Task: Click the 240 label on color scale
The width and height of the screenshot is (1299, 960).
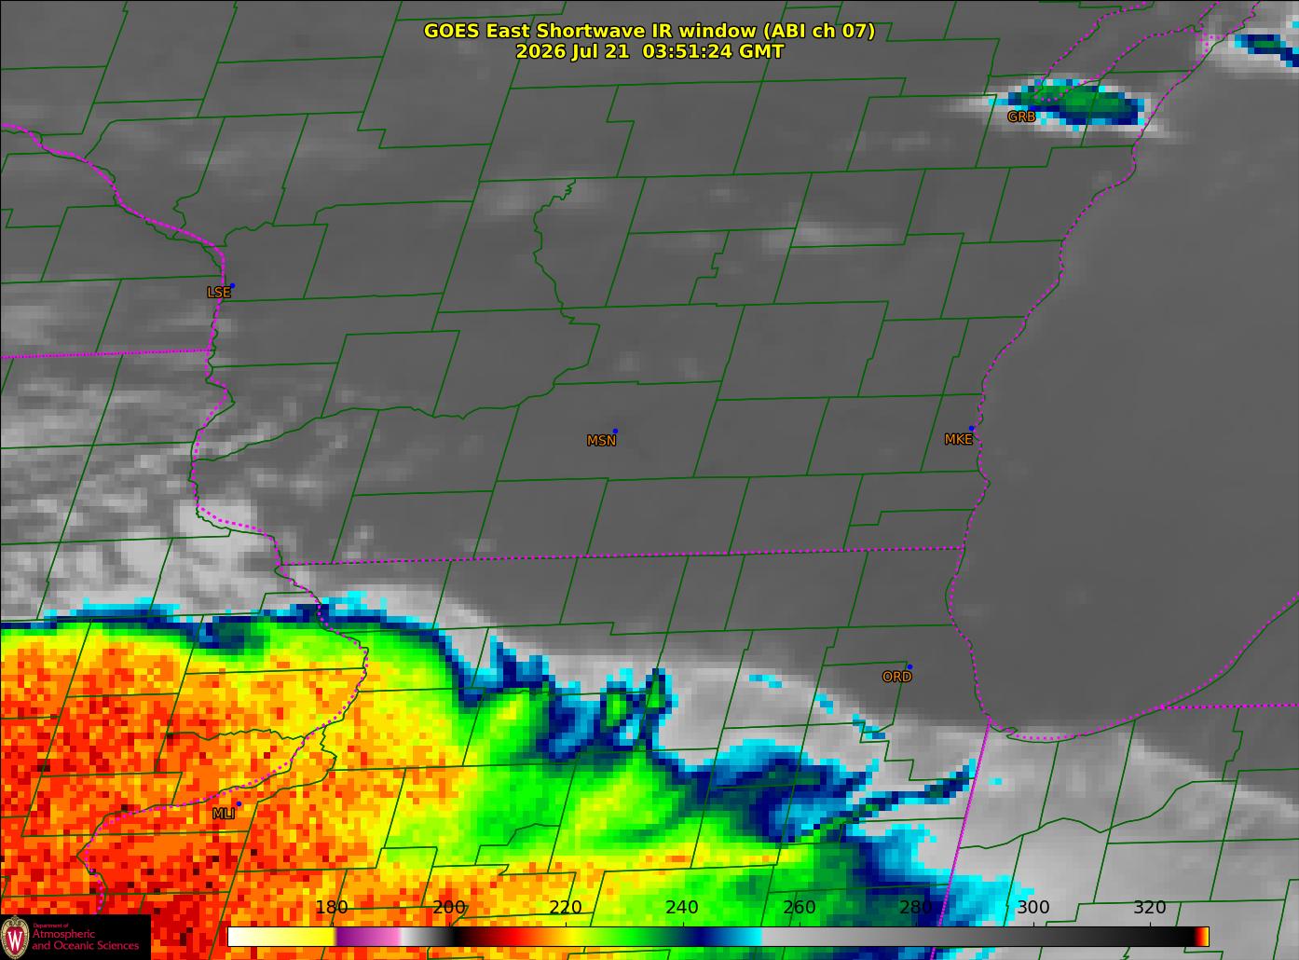Action: pyautogui.click(x=682, y=907)
